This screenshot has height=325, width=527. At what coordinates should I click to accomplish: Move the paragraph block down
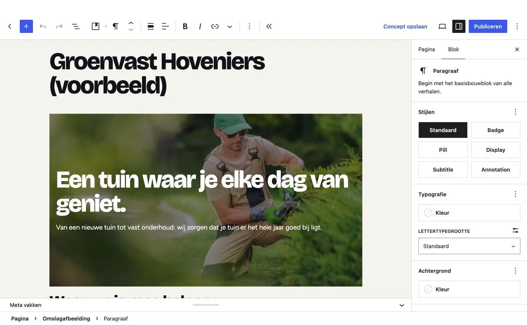(x=131, y=30)
